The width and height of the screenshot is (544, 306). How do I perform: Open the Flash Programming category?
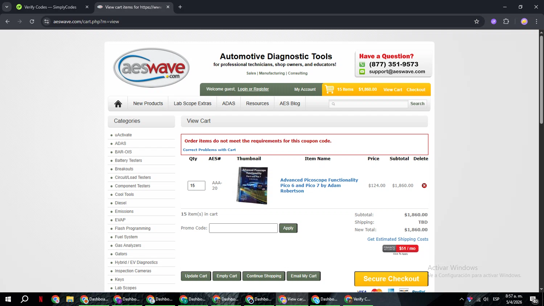(x=133, y=228)
